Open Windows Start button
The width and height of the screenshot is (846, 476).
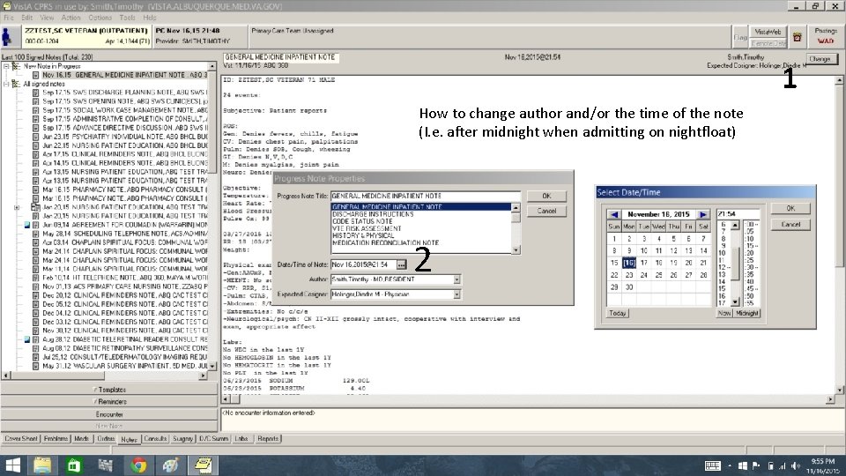(11, 465)
